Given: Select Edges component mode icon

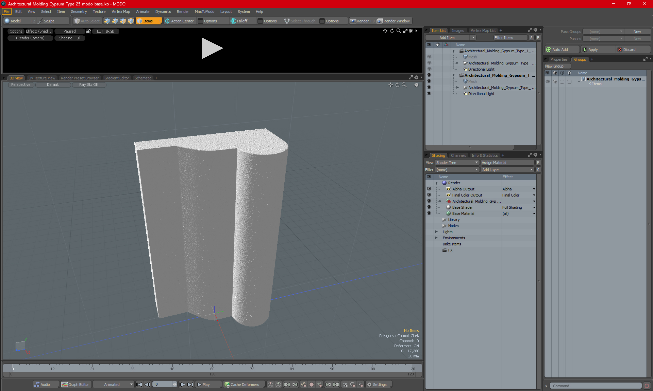Looking at the screenshot, I should pyautogui.click(x=115, y=21).
